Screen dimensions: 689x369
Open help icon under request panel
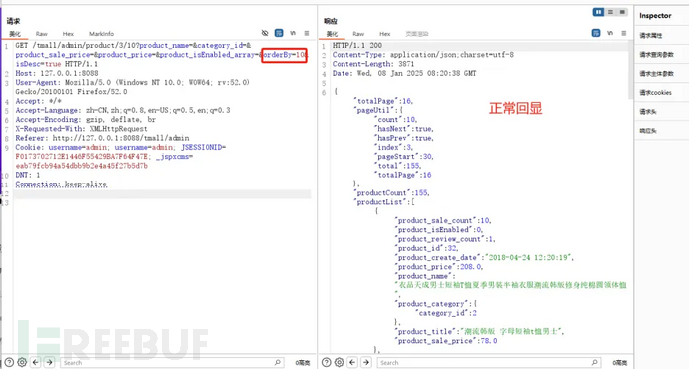click(9, 362)
